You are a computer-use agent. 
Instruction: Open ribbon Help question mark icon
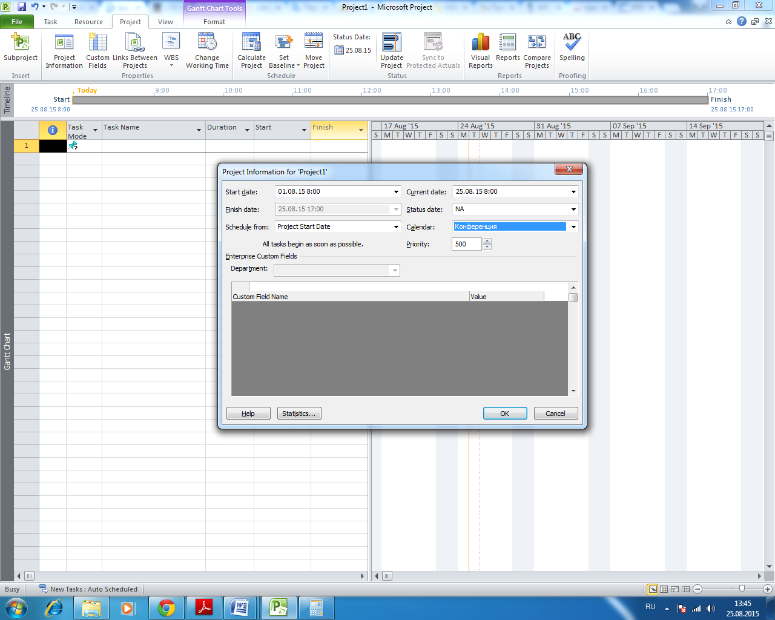(742, 21)
